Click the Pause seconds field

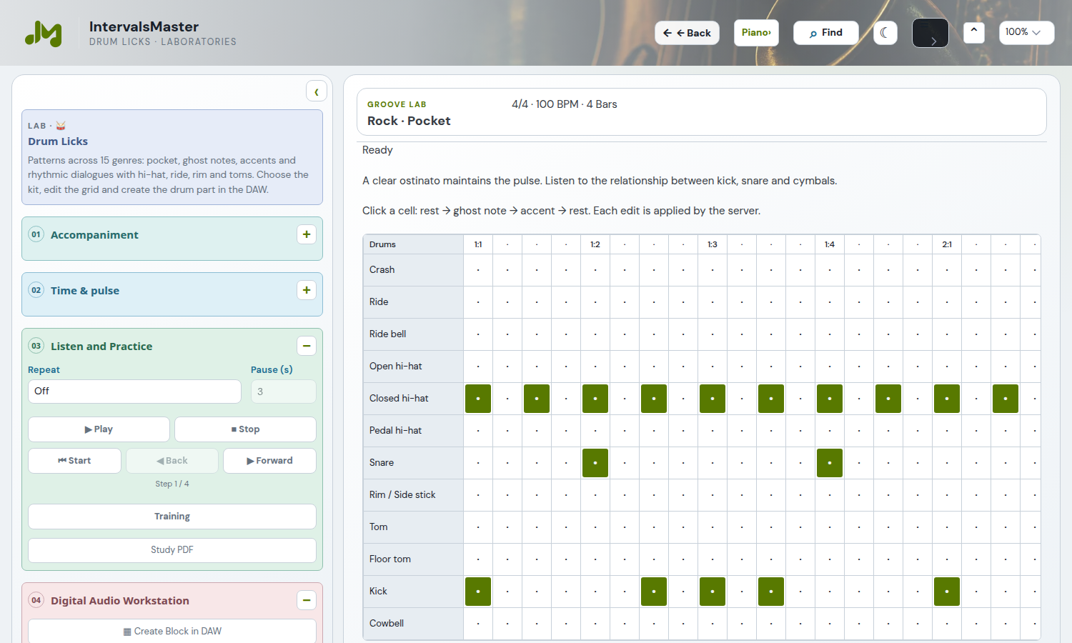pyautogui.click(x=284, y=392)
